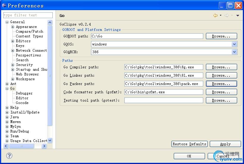
Task: Expand the Java tree node
Action: [x=7, y=117]
